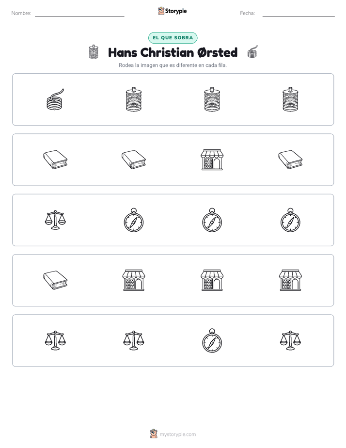This screenshot has width=346, height=448.
Task: Select the voltaic pile icon left of title
Action: pos(94,52)
